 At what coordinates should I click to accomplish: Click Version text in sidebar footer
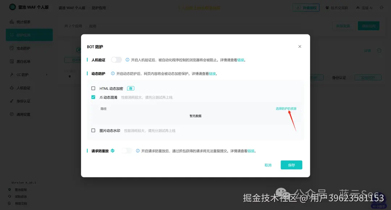point(24,182)
